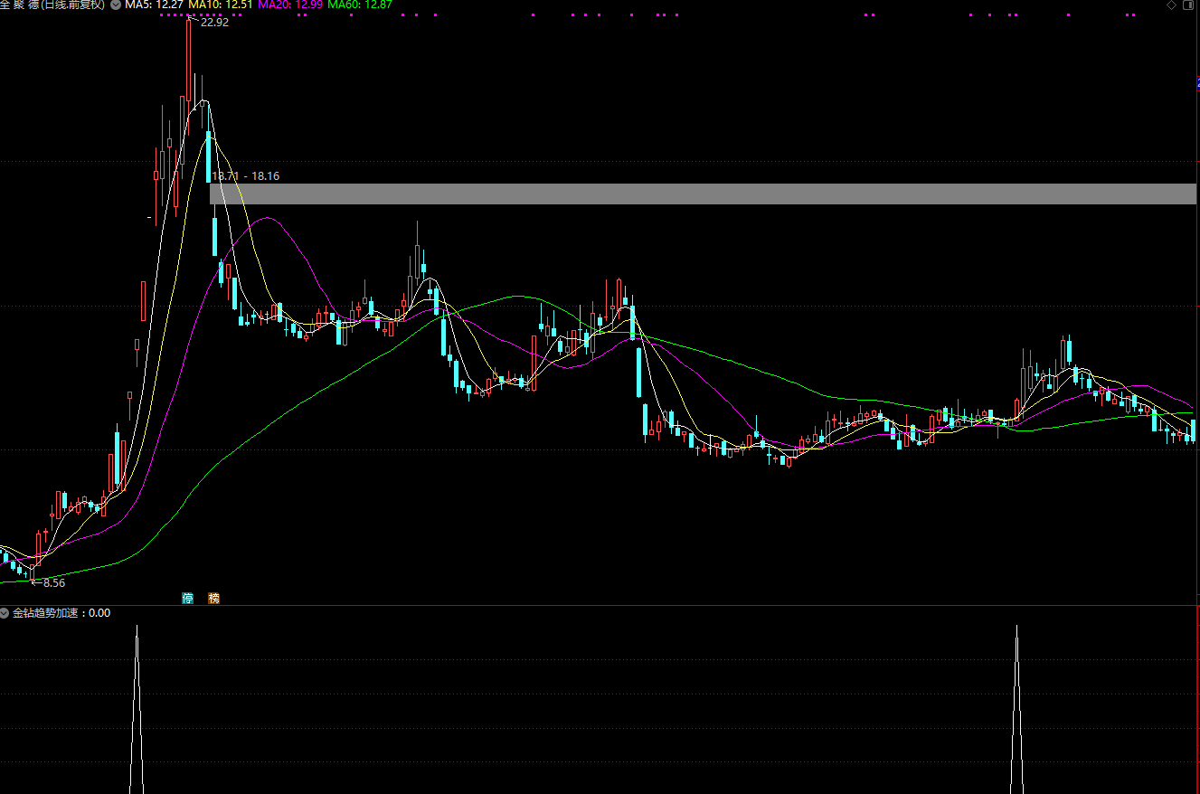Click the 18.71 - 18.16 range label text

pos(246,176)
